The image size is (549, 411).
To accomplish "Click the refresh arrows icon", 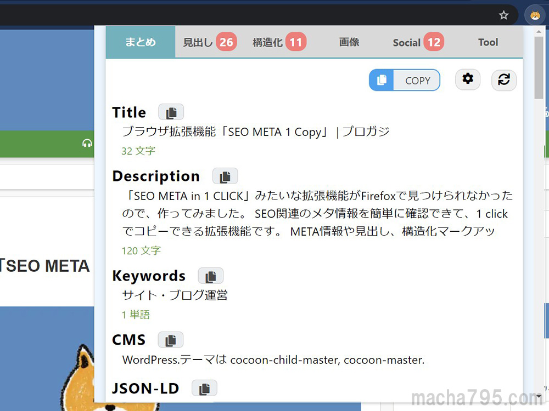I will point(504,80).
